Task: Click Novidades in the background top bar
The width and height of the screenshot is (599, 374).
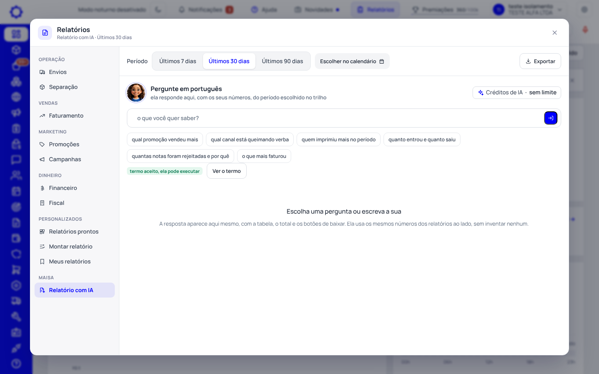Action: pyautogui.click(x=317, y=10)
